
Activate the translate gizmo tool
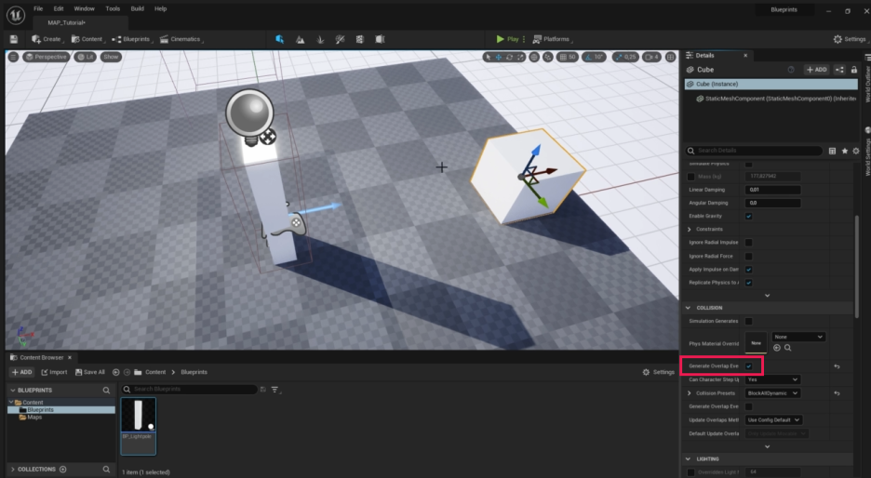click(x=498, y=57)
